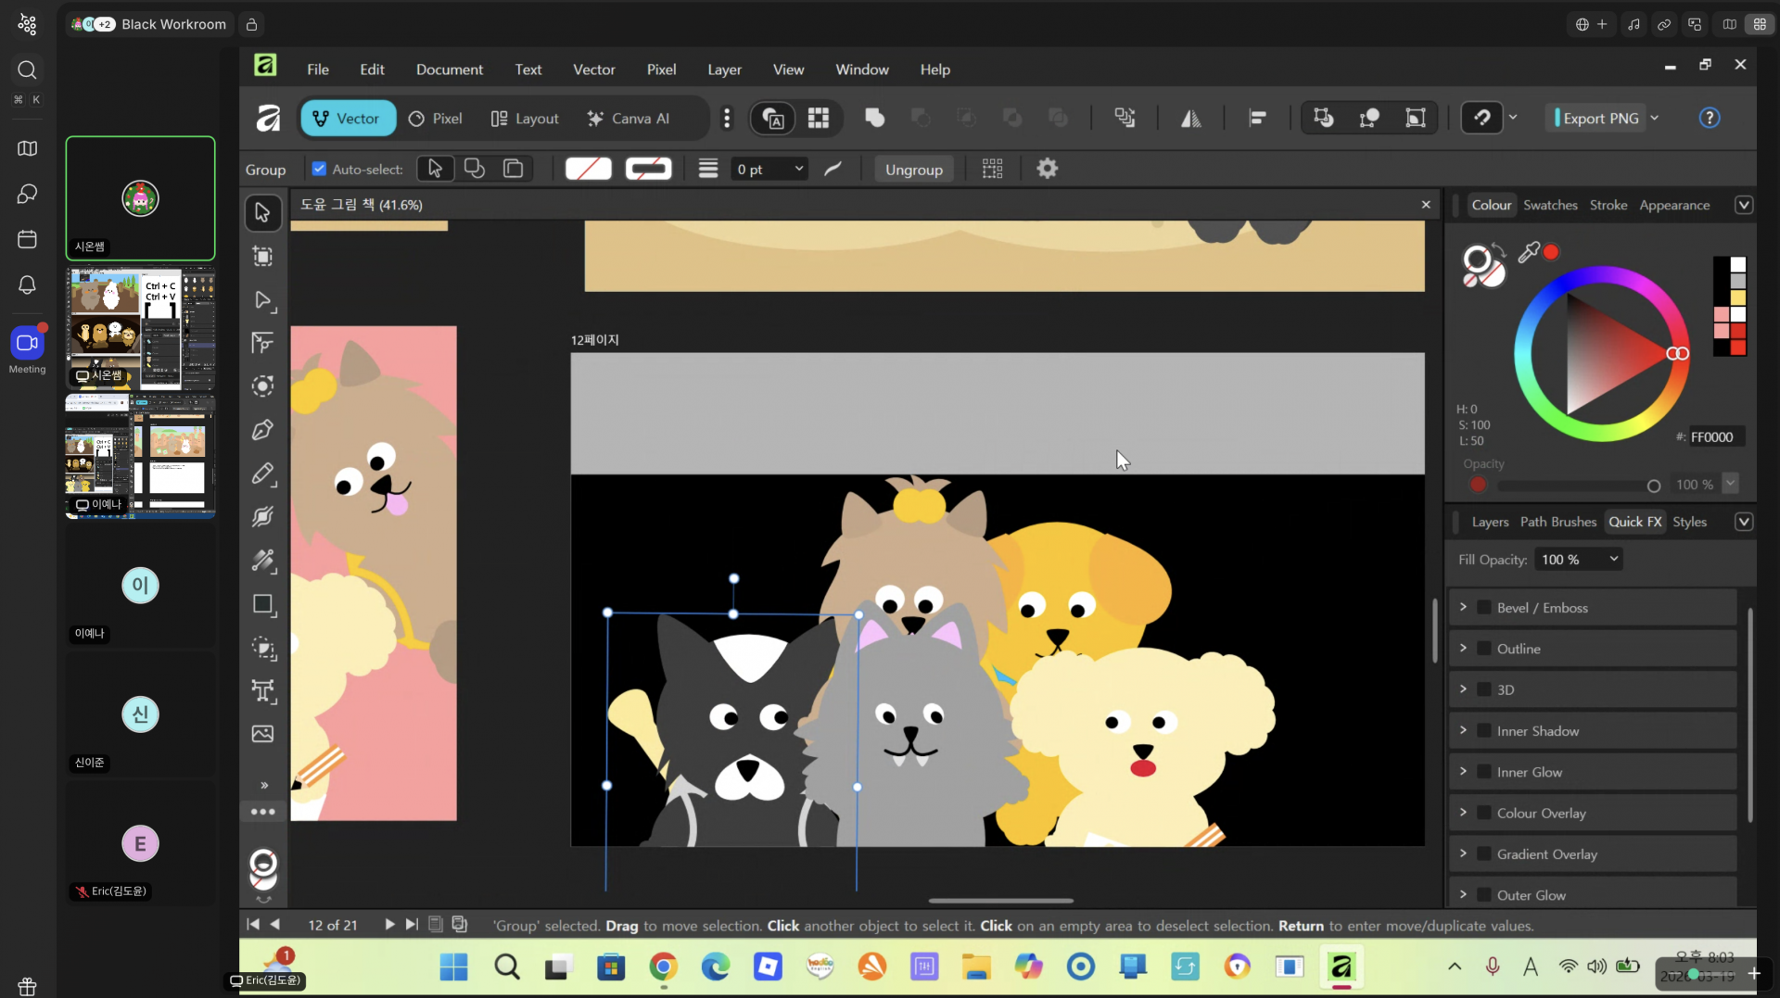
Task: Open the Export PNG dropdown arrow
Action: pos(1655,119)
